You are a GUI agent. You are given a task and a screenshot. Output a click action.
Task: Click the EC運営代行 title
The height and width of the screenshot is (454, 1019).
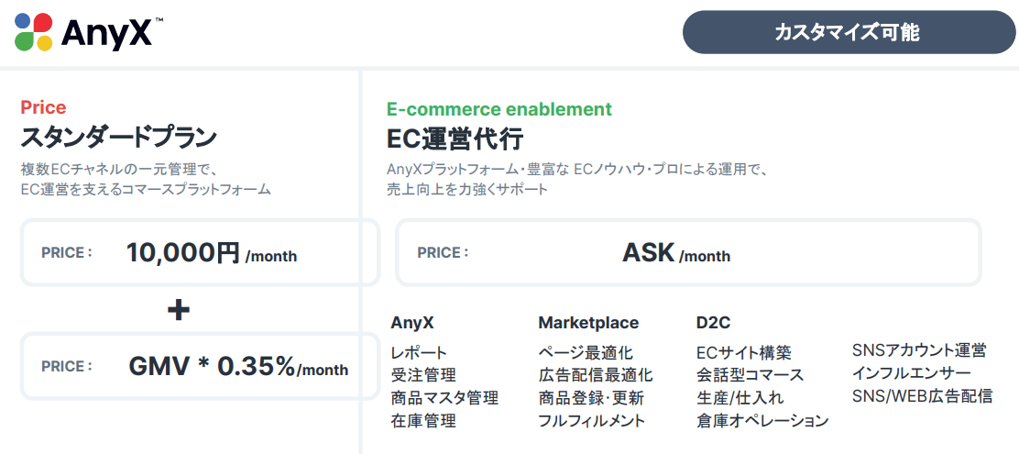click(455, 138)
